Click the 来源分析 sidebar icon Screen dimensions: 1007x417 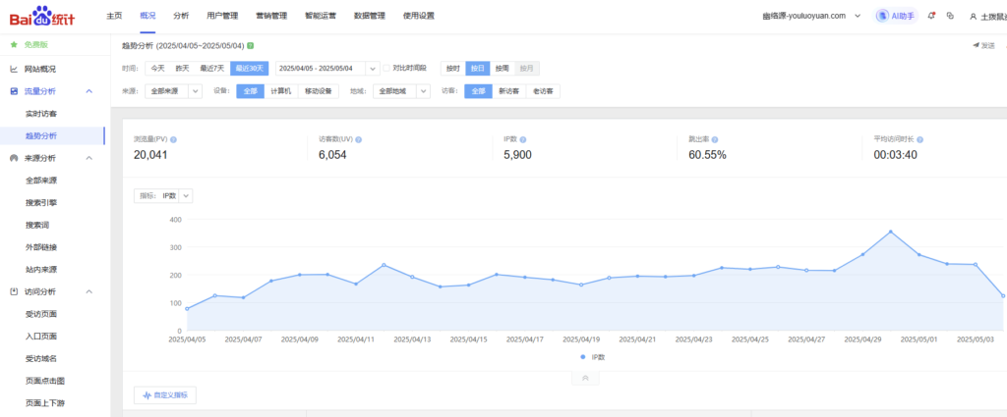[14, 158]
